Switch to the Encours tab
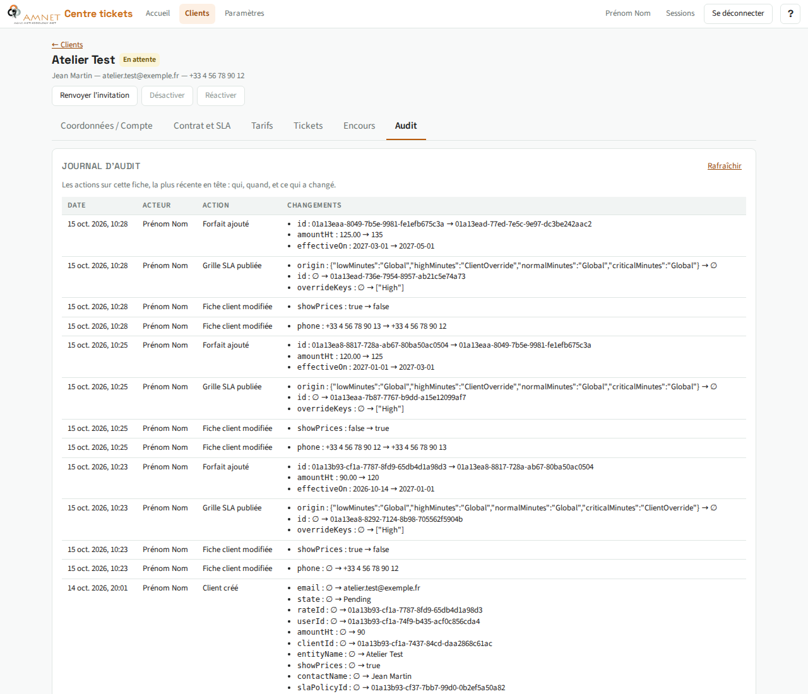The width and height of the screenshot is (808, 694). coord(359,126)
